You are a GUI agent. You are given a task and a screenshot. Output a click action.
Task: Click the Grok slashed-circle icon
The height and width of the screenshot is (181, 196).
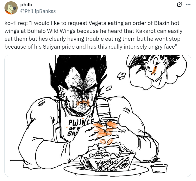point(179,5)
